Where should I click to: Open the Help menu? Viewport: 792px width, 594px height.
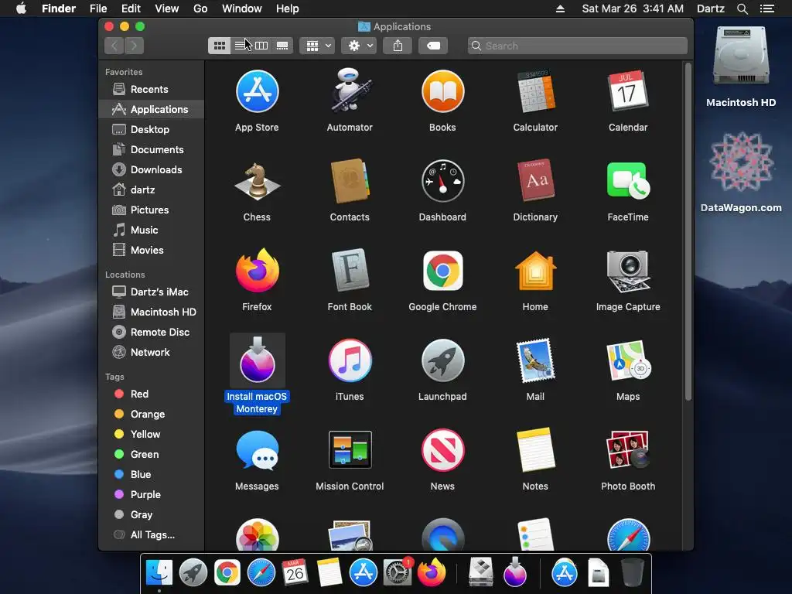[288, 9]
